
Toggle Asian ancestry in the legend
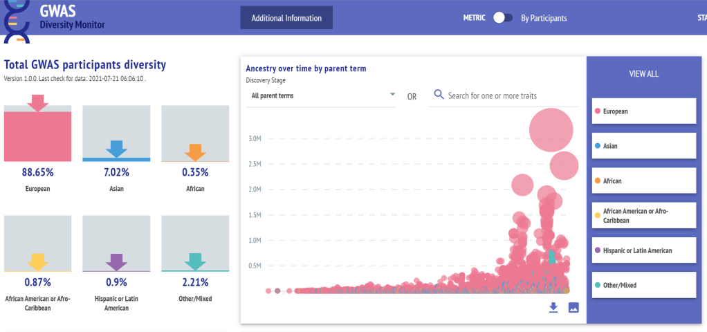click(643, 146)
